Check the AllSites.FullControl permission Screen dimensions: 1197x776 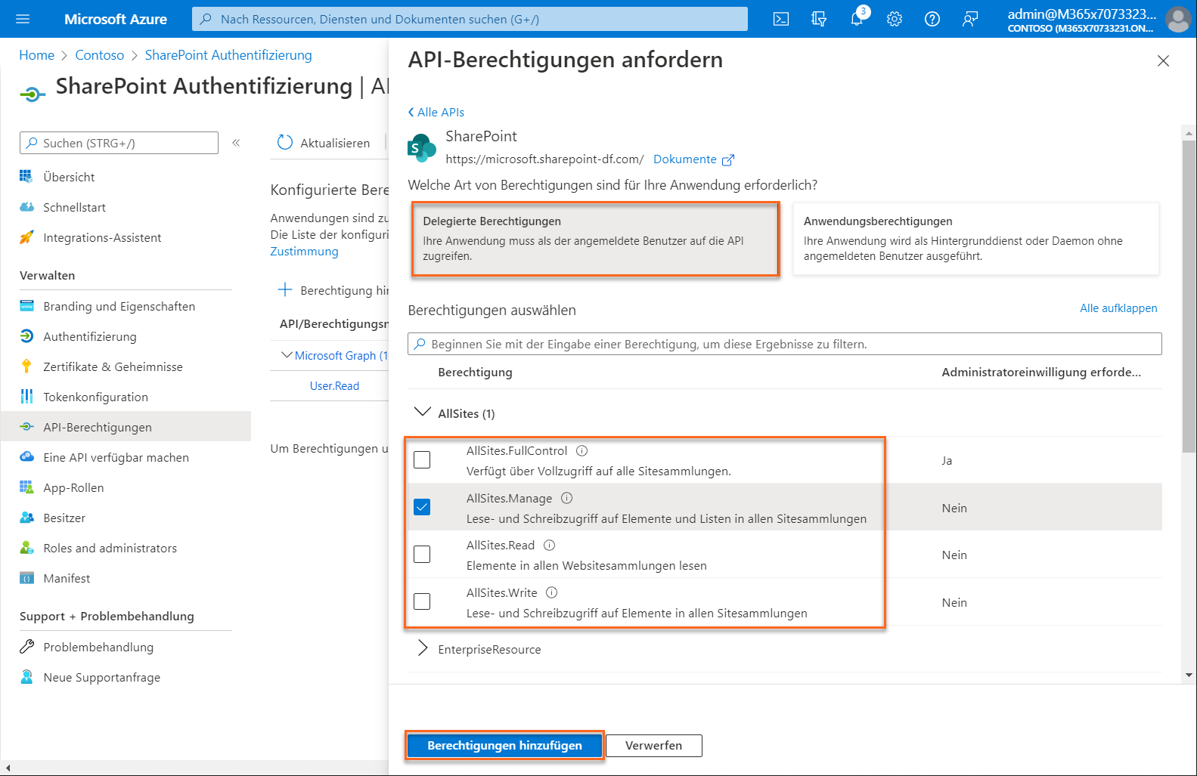(422, 459)
